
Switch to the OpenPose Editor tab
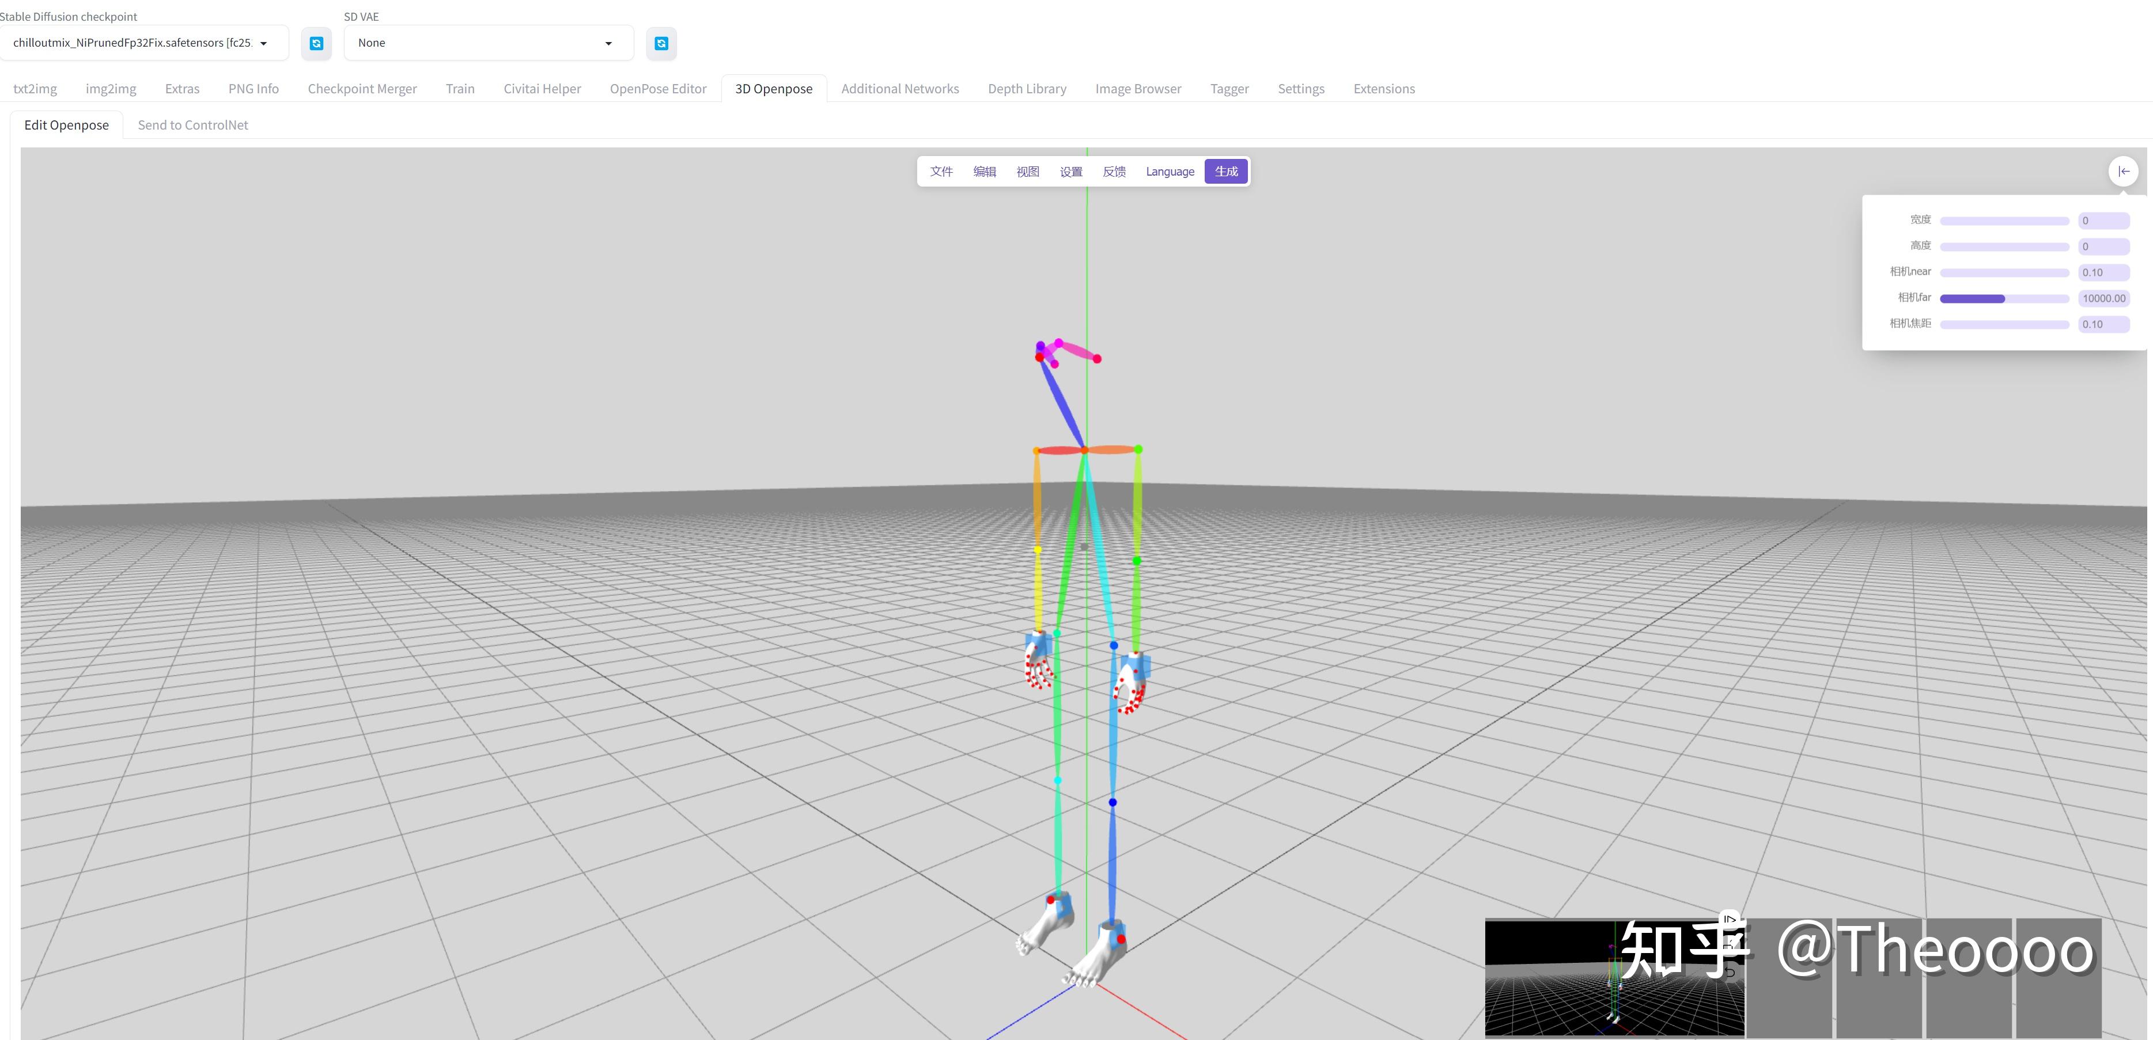(x=658, y=89)
